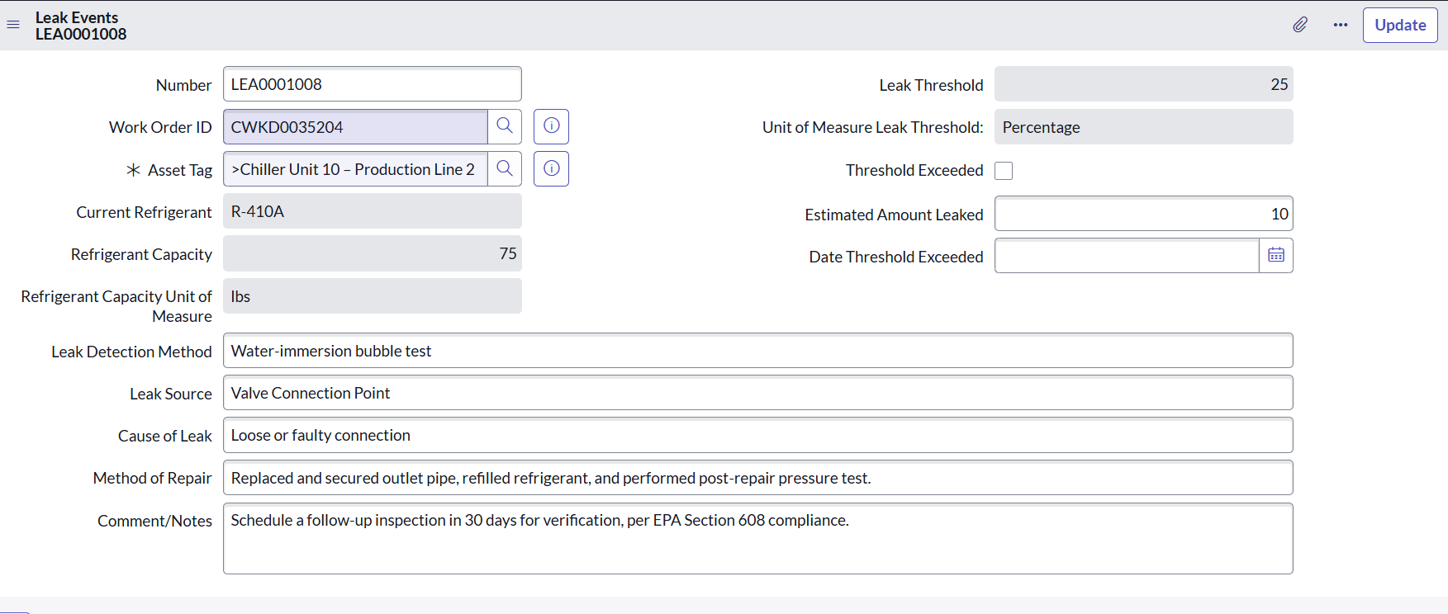Click the Estimated Amount Leaked field
Screen dimensions: 1448x614
1143,214
